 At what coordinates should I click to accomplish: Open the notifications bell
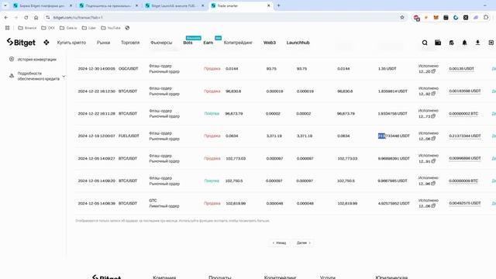tap(464, 43)
